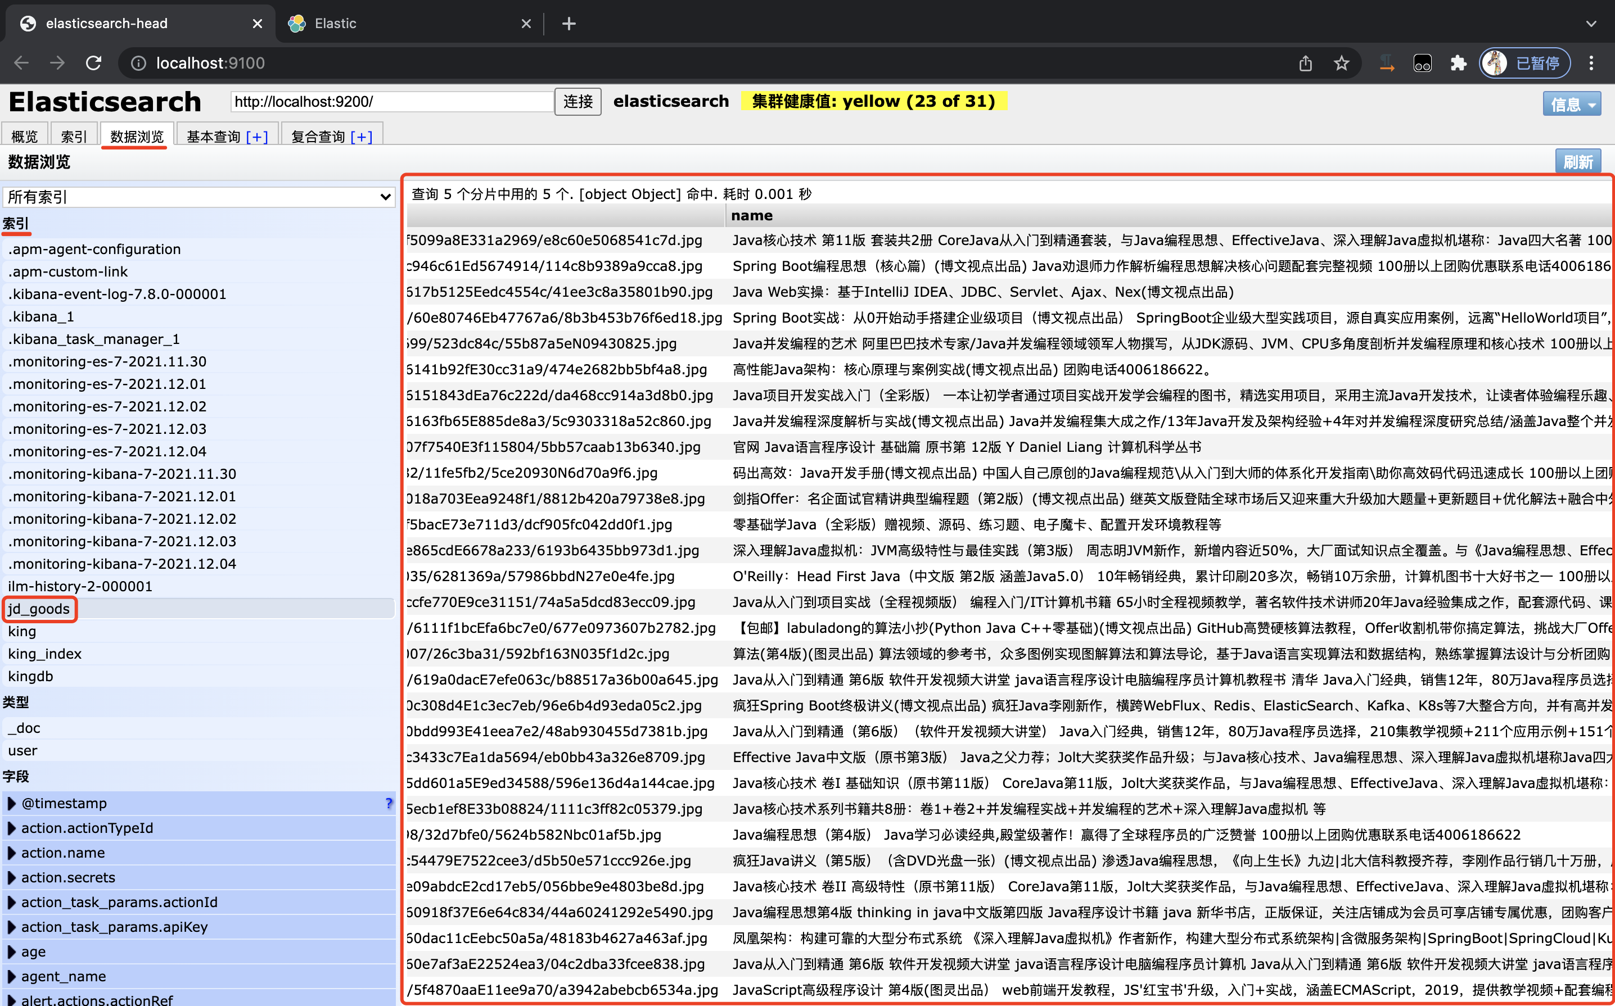The image size is (1615, 1006).
Task: Select the .apm-custom-link index
Action: (x=199, y=271)
